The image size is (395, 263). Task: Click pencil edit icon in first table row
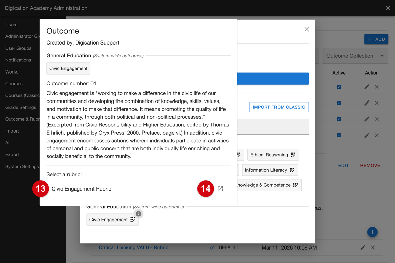(x=367, y=87)
